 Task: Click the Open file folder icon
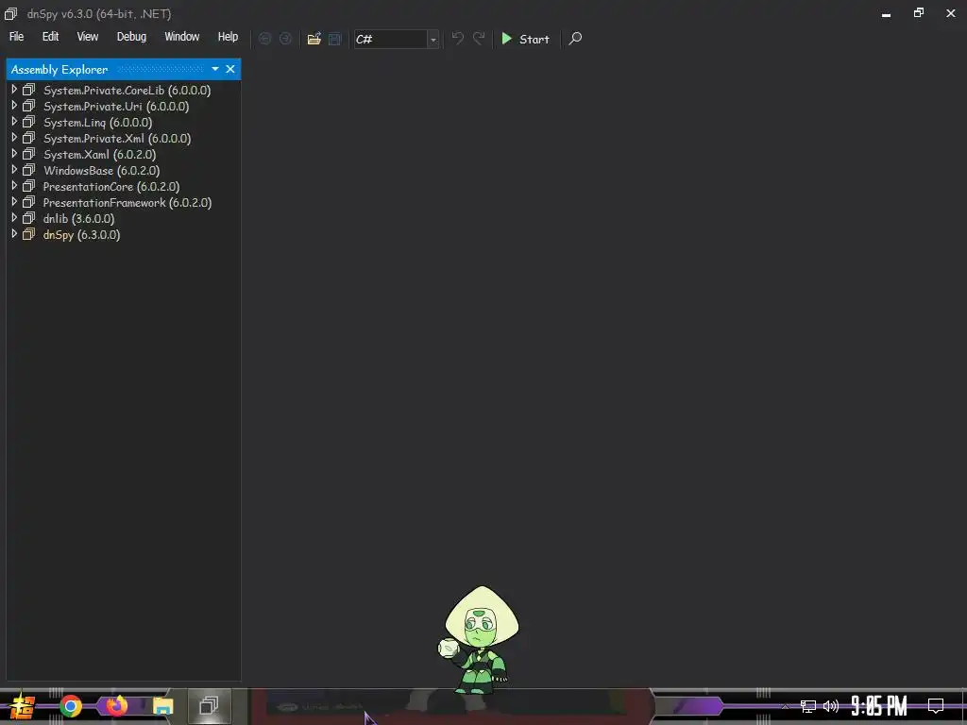pyautogui.click(x=314, y=39)
